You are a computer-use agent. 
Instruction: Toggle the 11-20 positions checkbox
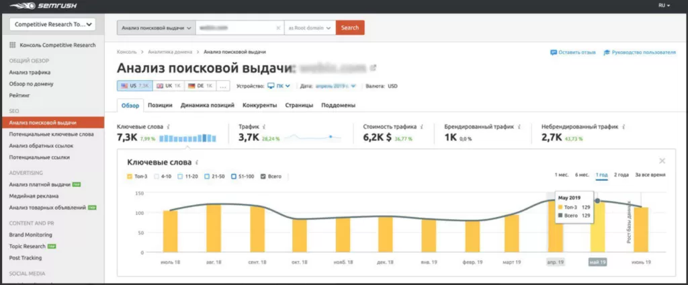(x=180, y=177)
